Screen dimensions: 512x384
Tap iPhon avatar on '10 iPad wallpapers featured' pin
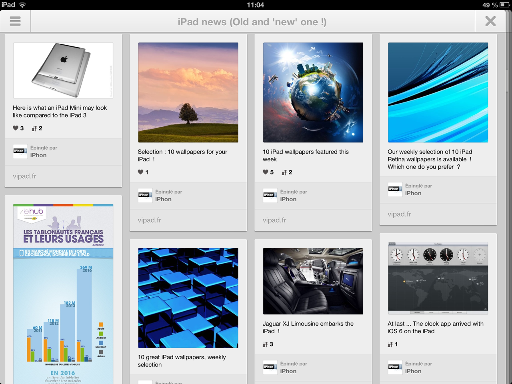(270, 196)
